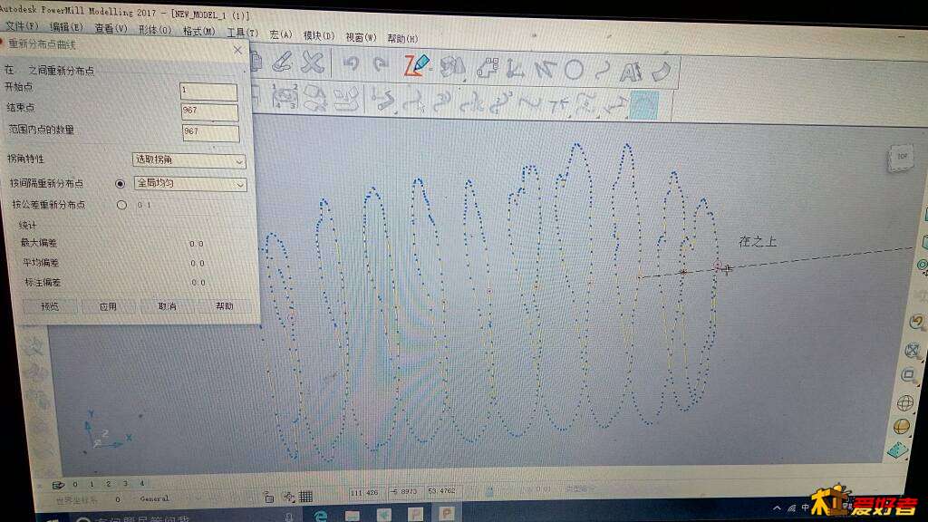The height and width of the screenshot is (522, 928).
Task: Open the workplane axes tool icon
Action: click(x=515, y=69)
